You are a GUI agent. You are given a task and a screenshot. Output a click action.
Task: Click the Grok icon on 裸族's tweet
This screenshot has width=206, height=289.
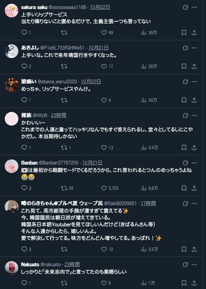click(x=186, y=115)
